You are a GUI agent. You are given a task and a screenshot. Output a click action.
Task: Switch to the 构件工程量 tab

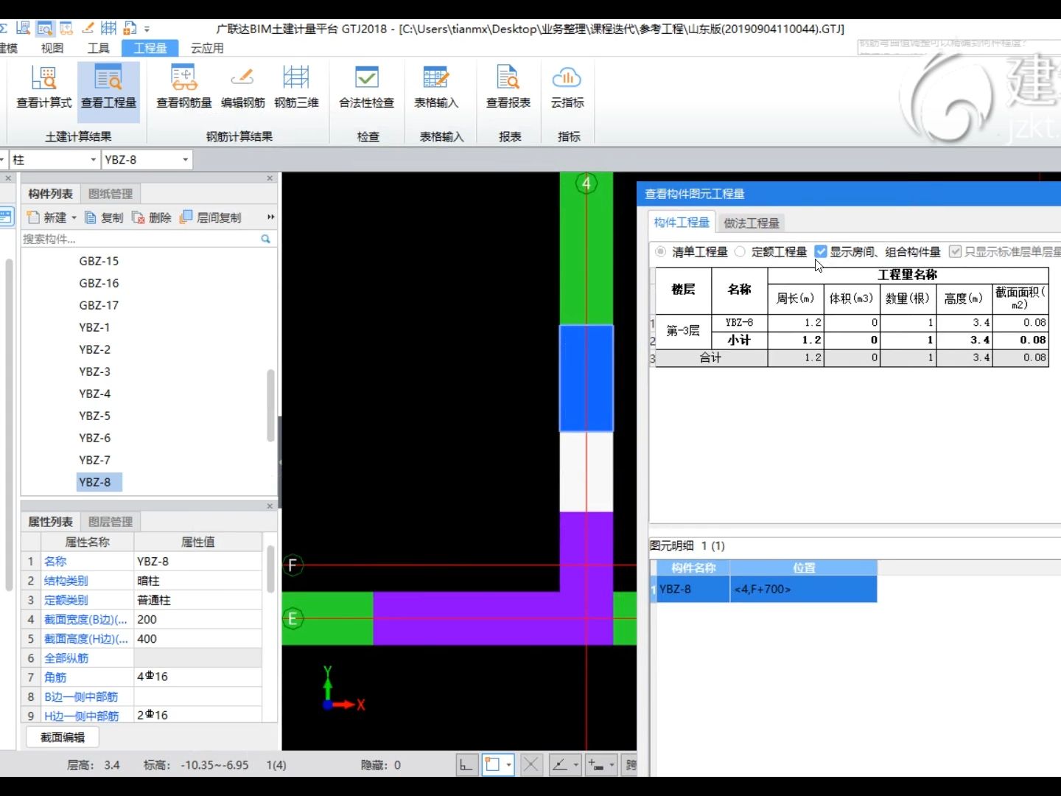682,222
